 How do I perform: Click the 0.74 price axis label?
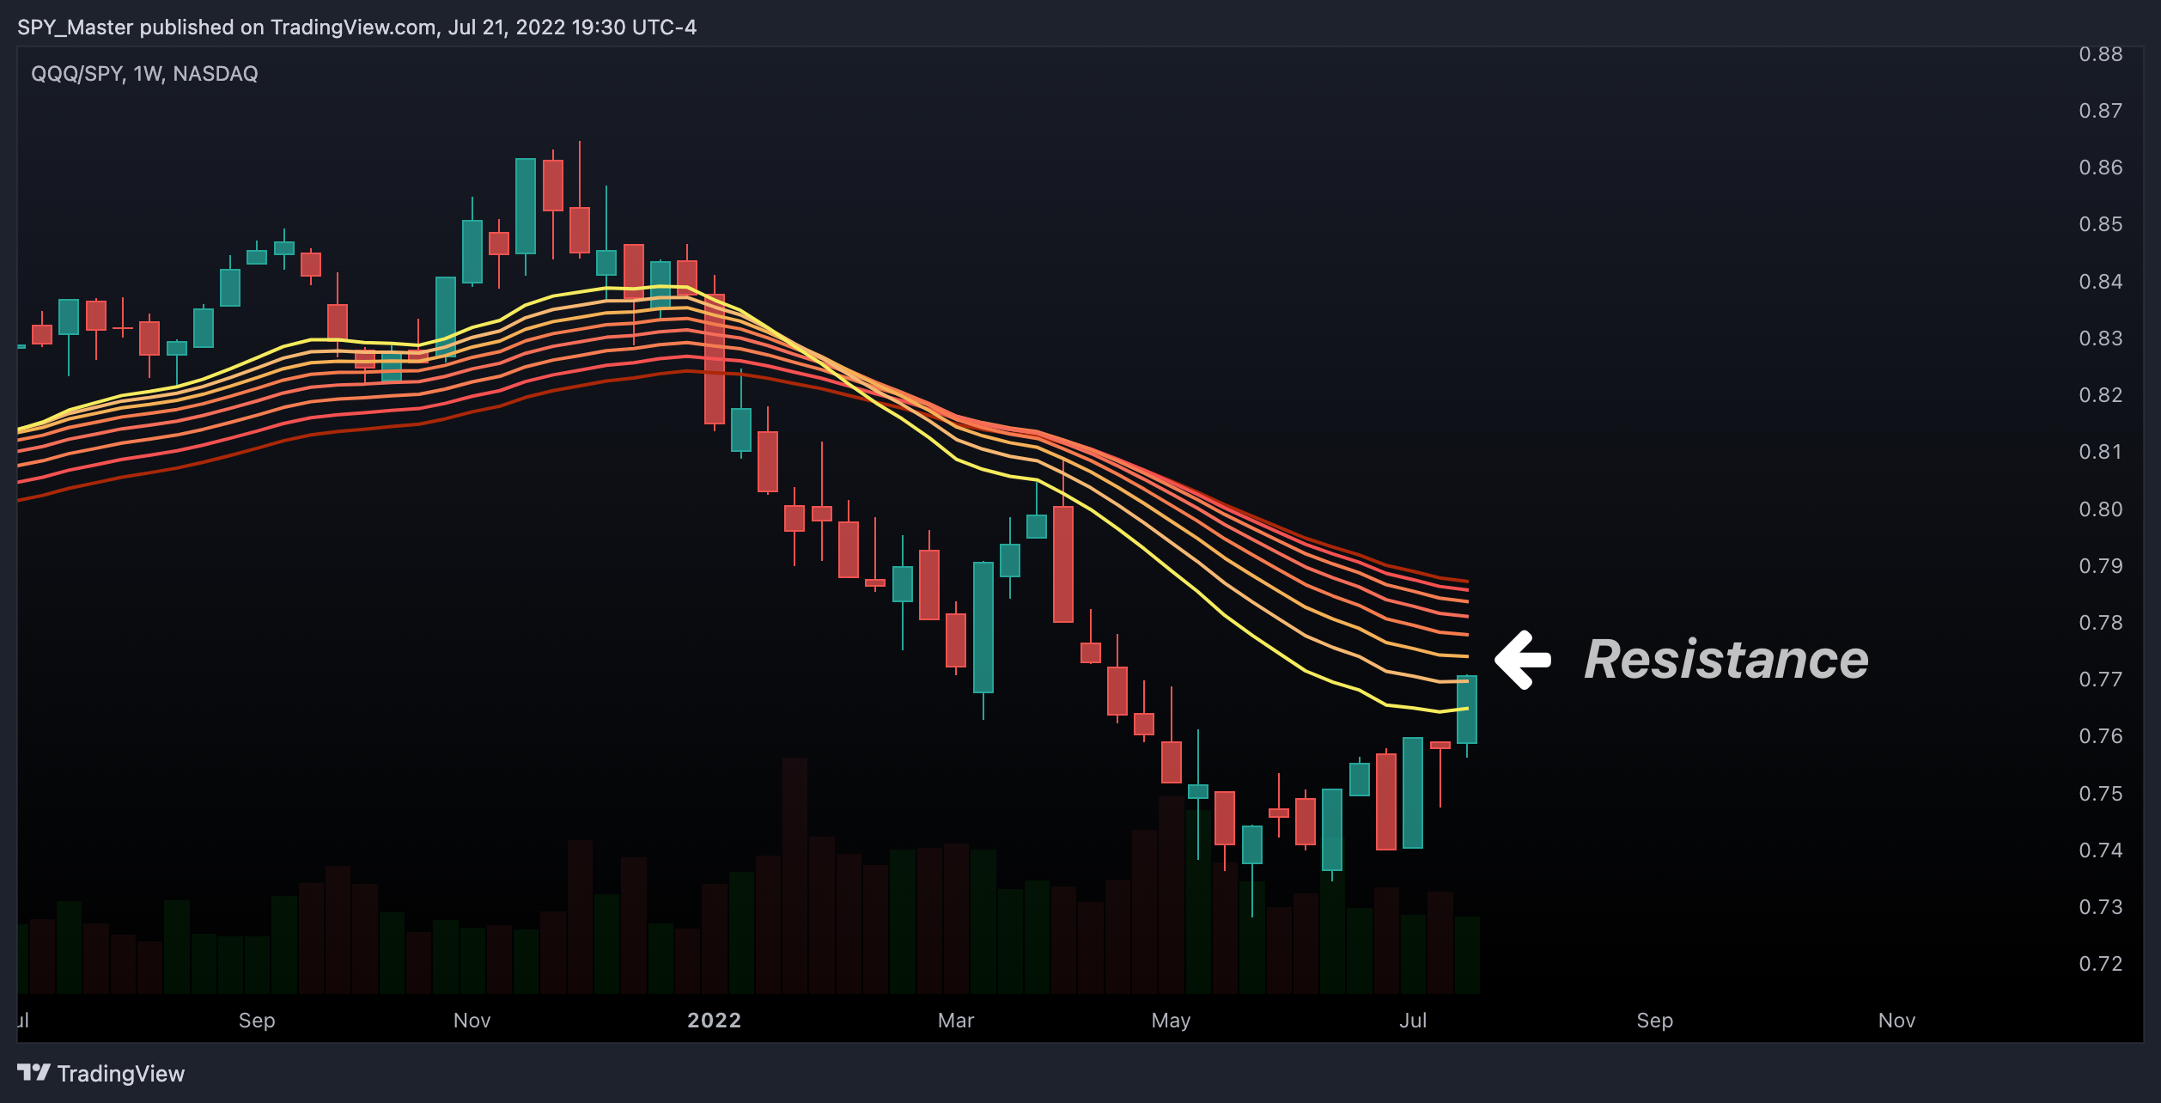(x=2100, y=850)
